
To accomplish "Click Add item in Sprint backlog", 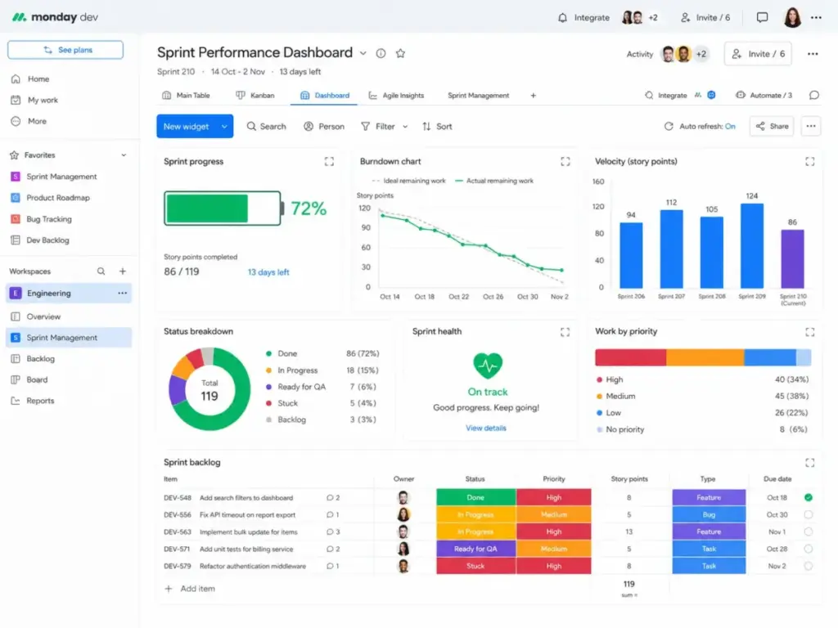I will (190, 589).
